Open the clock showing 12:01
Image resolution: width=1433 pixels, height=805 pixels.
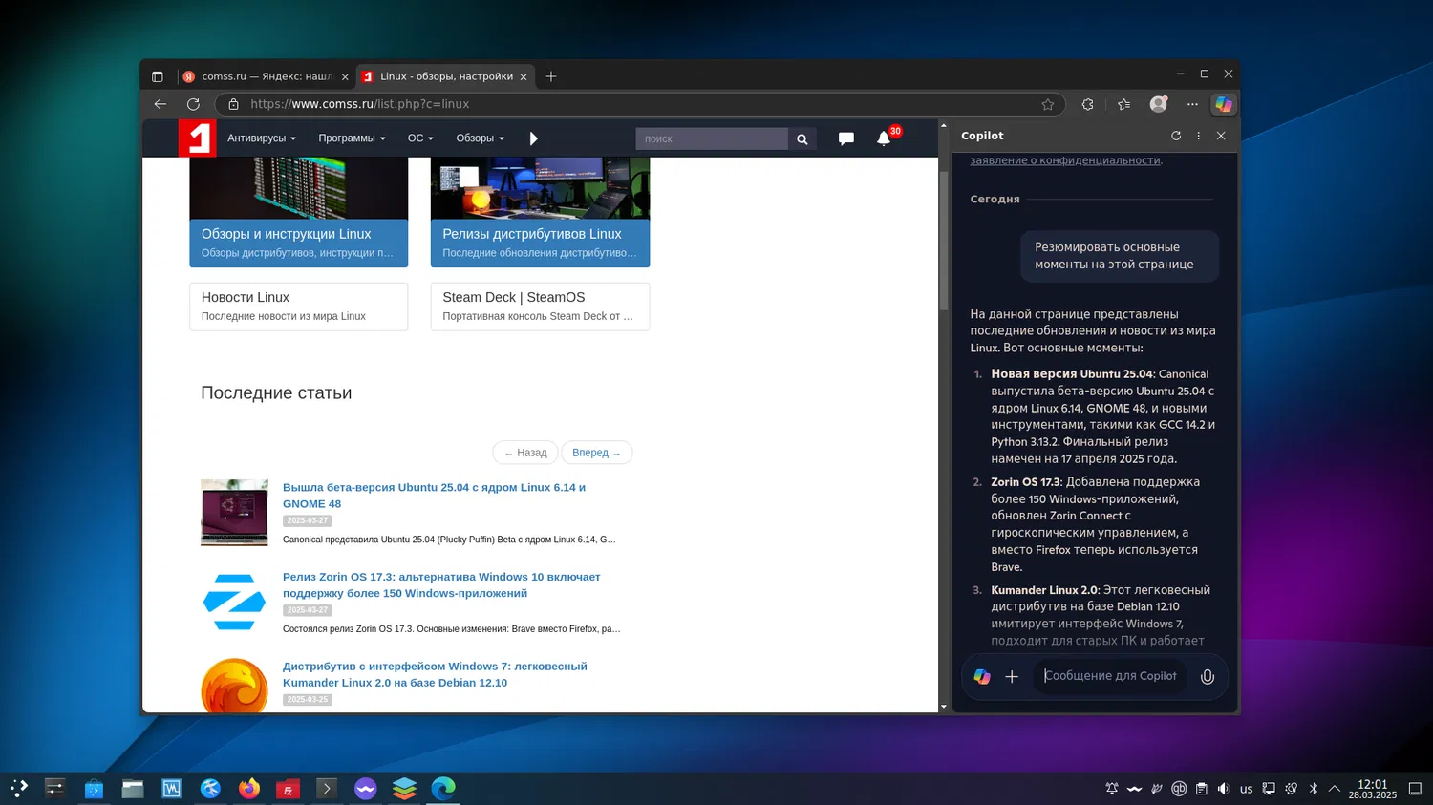pos(1373,789)
